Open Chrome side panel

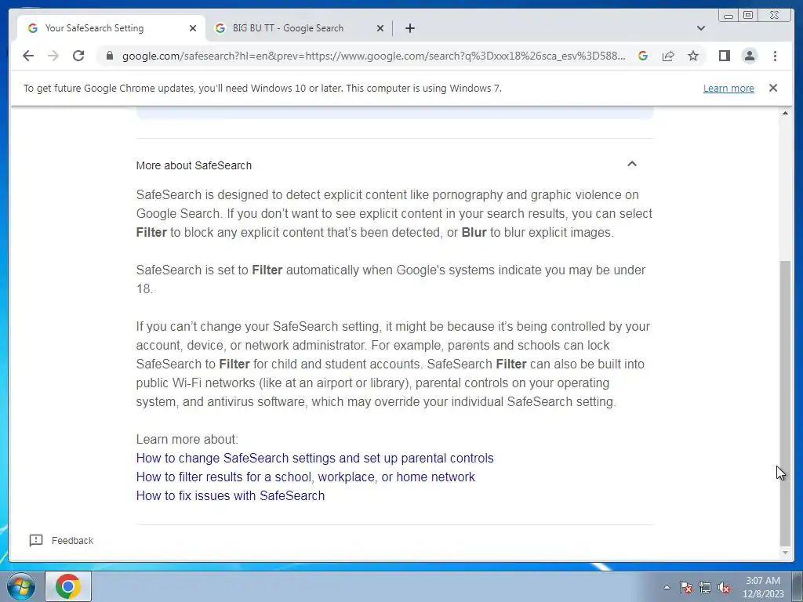(x=724, y=56)
